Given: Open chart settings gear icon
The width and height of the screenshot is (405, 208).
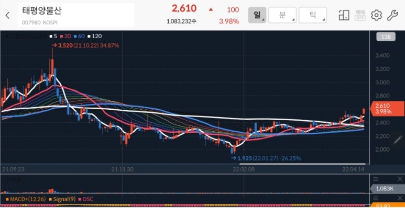Looking at the screenshot, I should tap(376, 15).
